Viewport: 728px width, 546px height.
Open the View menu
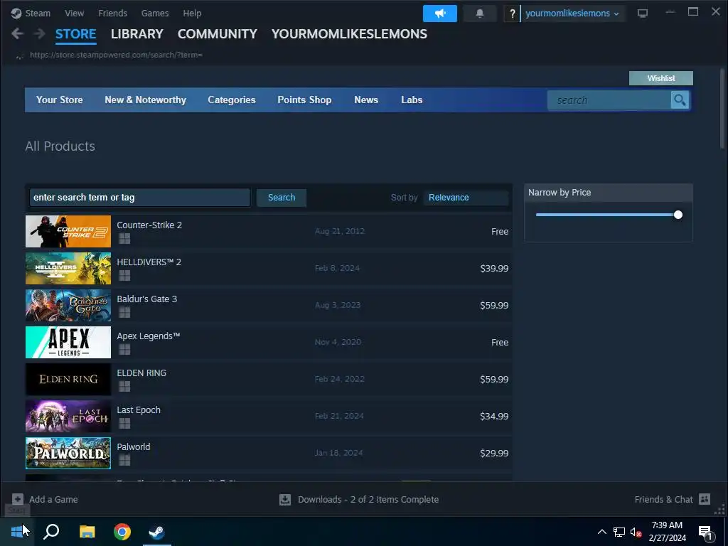tap(74, 14)
